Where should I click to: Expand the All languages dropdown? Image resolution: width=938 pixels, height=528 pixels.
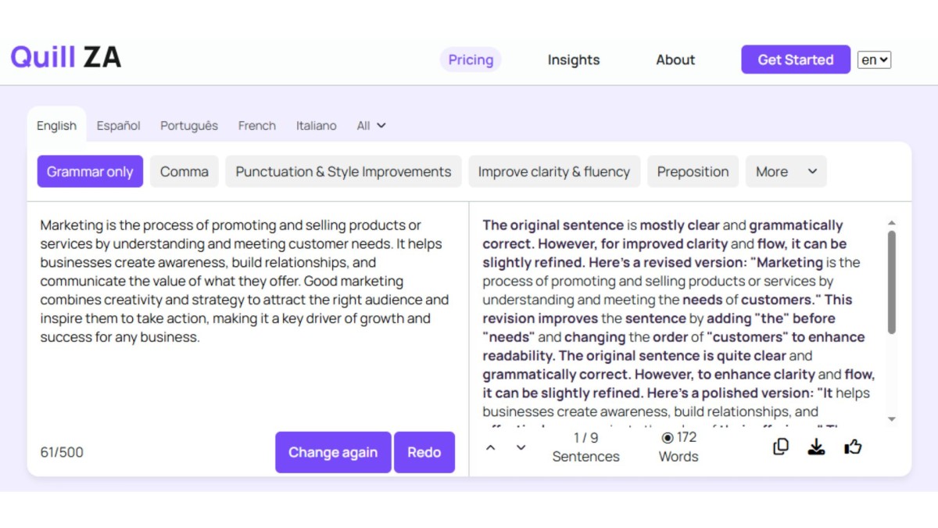[x=371, y=125]
